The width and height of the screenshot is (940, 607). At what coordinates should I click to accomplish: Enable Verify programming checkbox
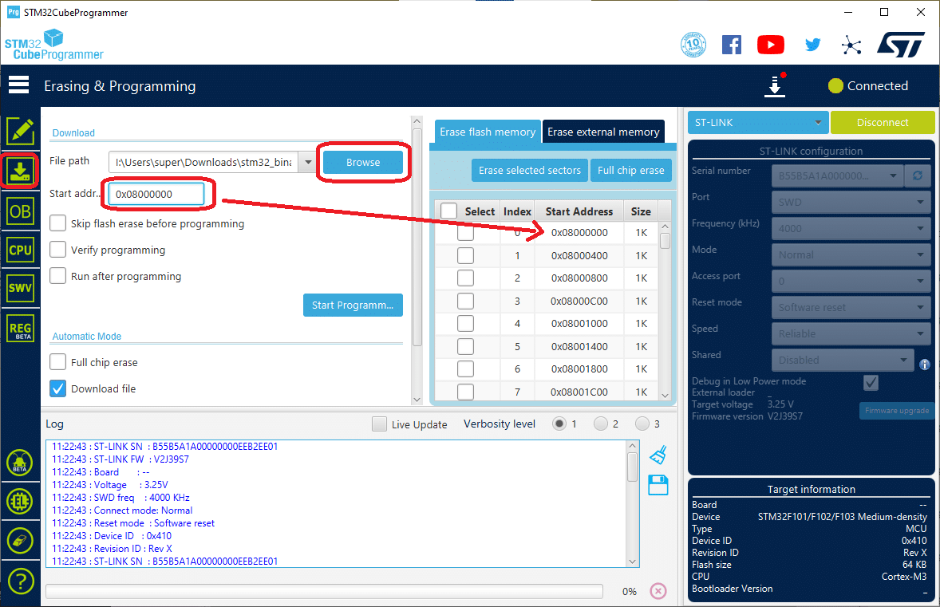coord(57,250)
